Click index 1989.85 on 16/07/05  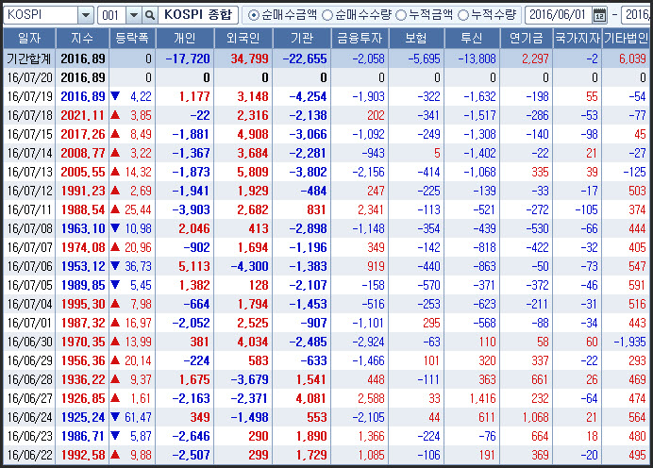click(x=83, y=285)
